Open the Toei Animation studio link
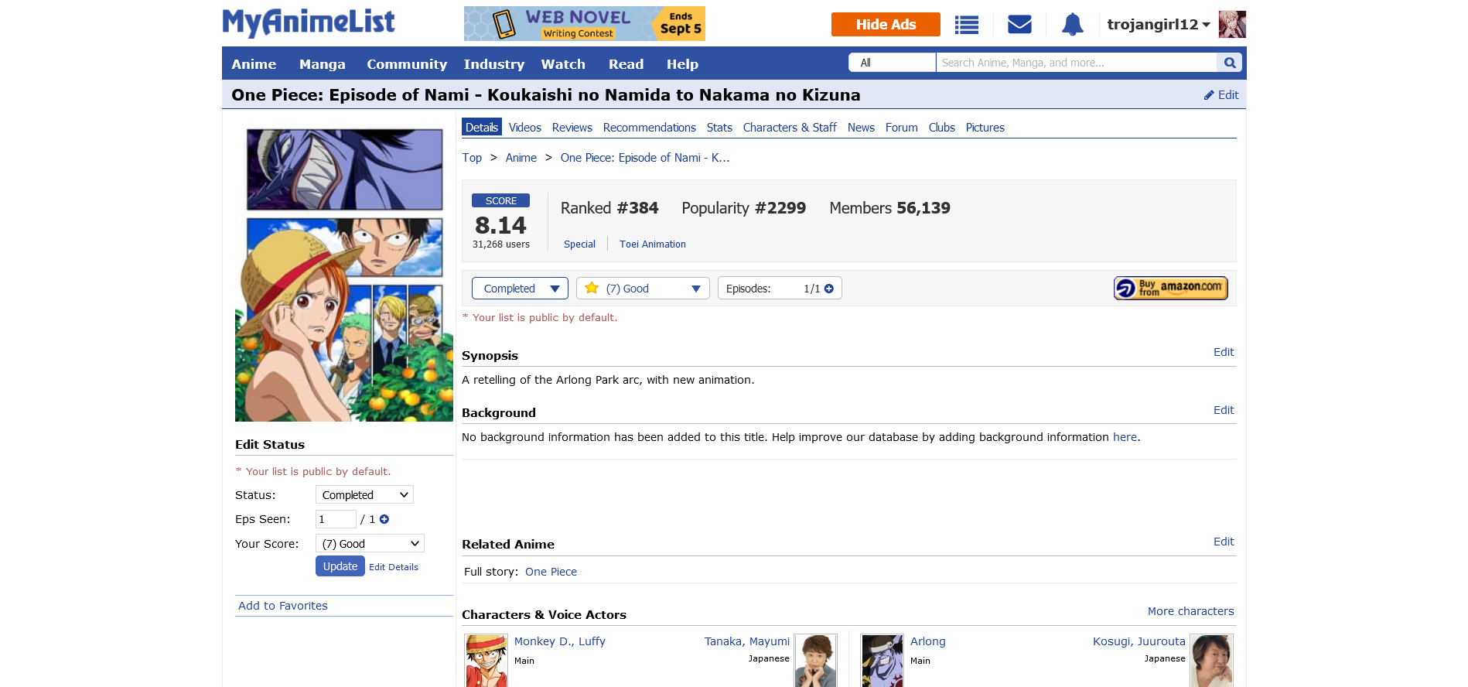Viewport: 1468px width, 687px height. tap(653, 244)
